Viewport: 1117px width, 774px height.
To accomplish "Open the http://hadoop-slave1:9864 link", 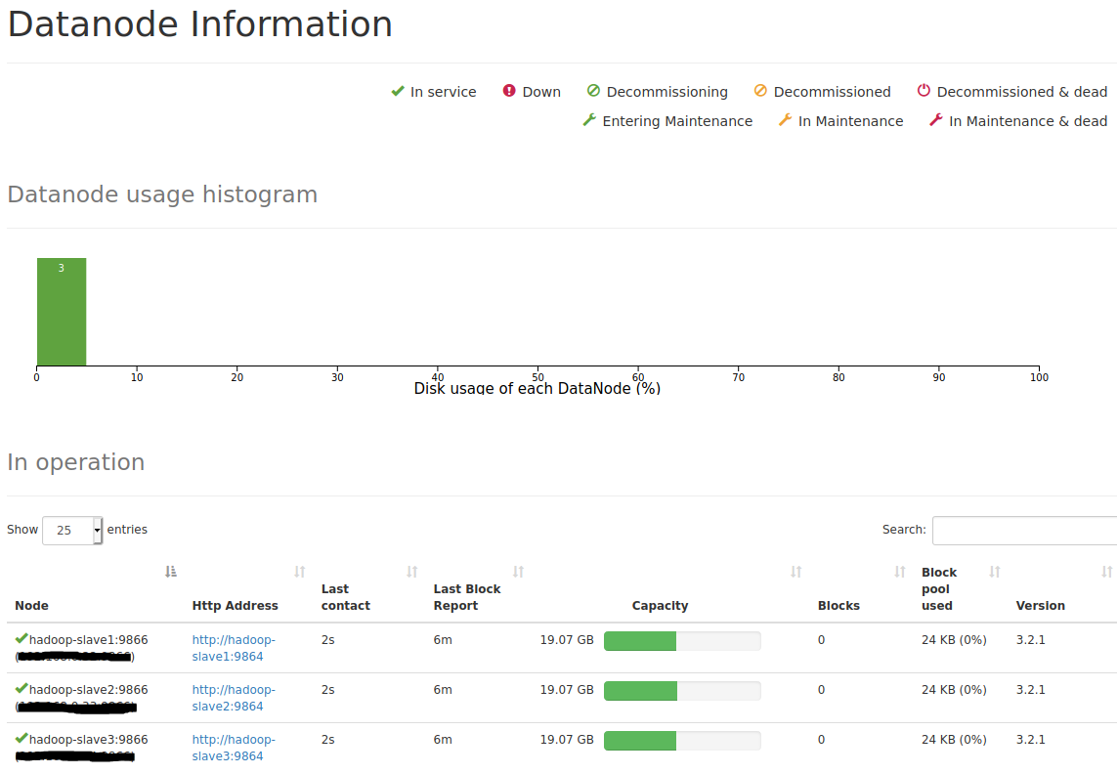I will [233, 648].
